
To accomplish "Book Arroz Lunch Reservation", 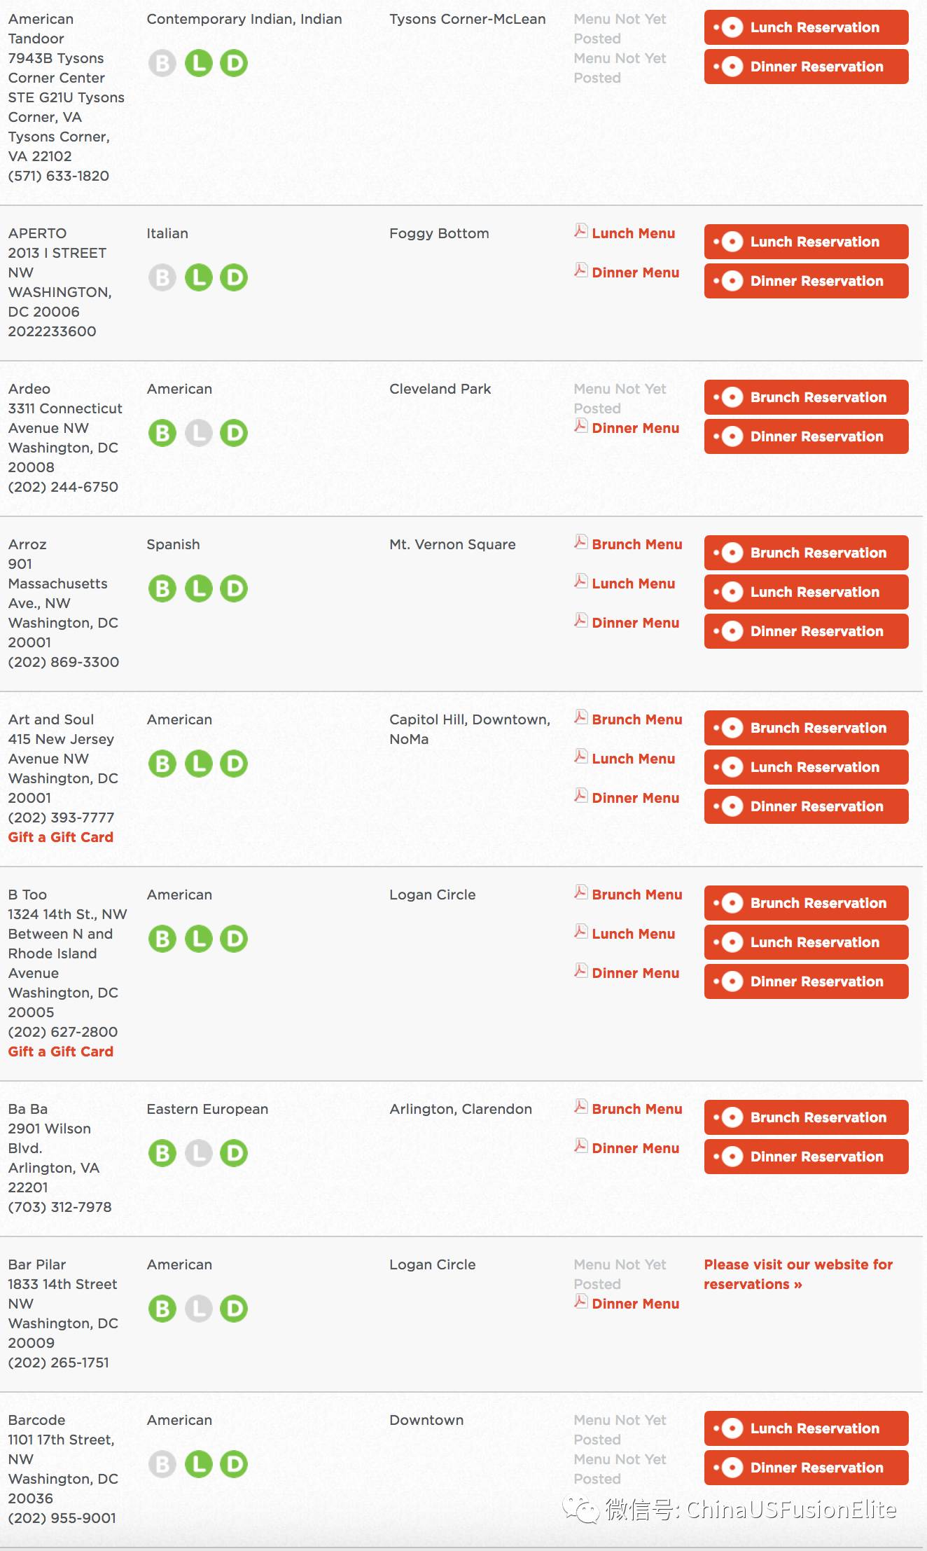I will tap(807, 592).
